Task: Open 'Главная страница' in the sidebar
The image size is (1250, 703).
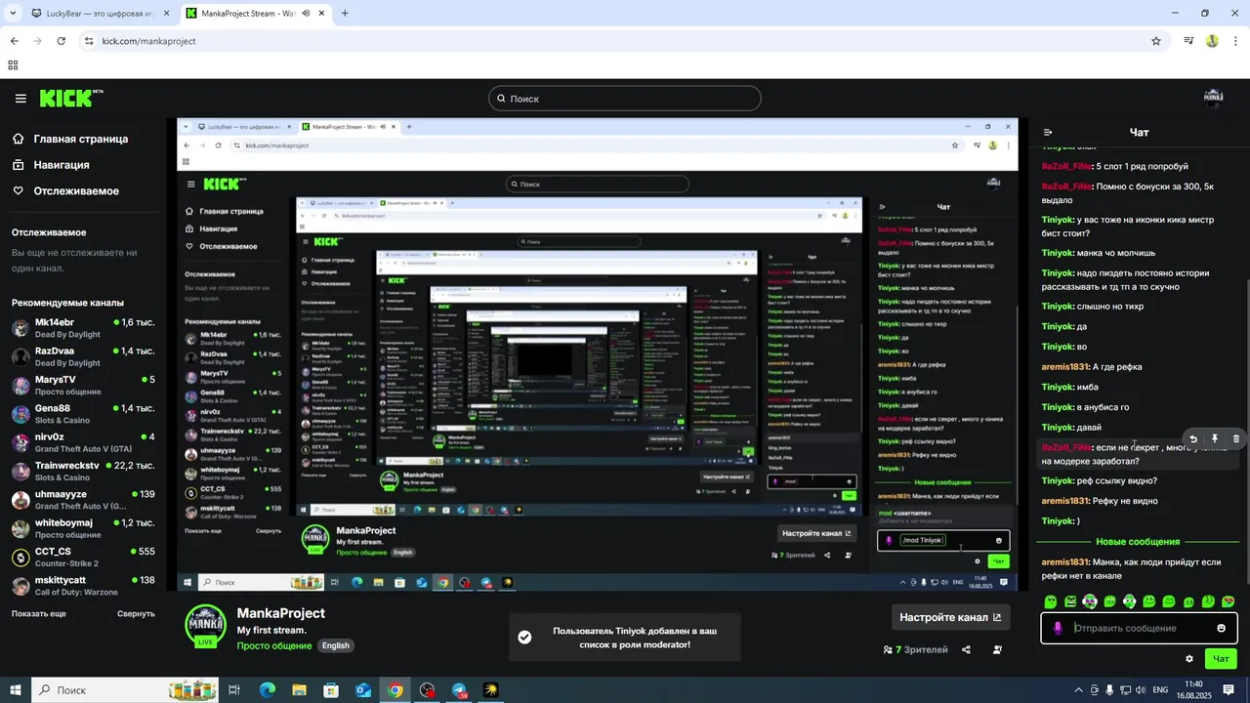Action: click(x=70, y=139)
